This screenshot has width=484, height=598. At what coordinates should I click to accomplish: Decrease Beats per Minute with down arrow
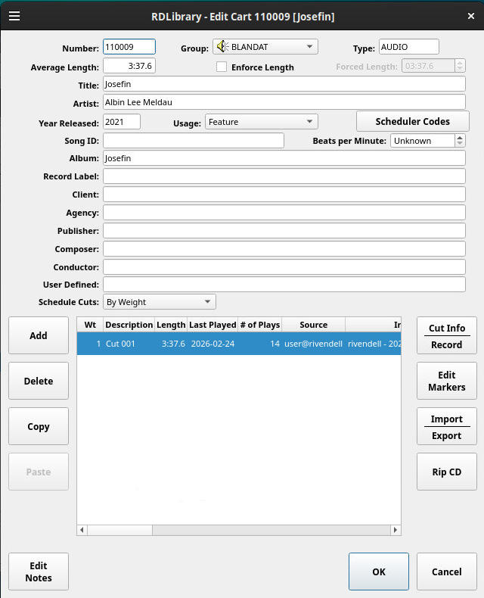[460, 144]
